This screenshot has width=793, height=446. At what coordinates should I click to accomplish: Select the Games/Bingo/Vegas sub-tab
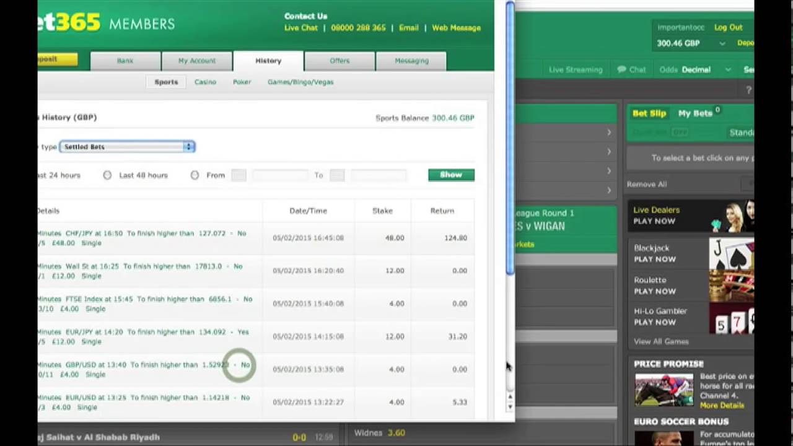300,82
